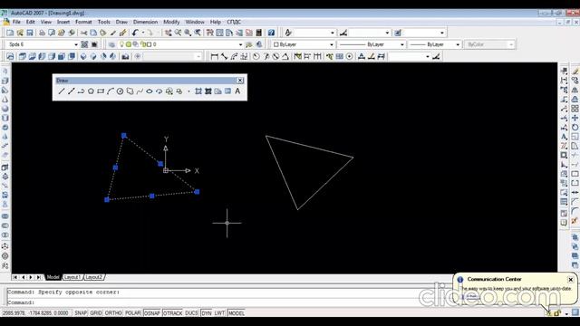Image resolution: width=580 pixels, height=326 pixels.
Task: Click the Layer Properties Manager icon
Action: click(111, 44)
